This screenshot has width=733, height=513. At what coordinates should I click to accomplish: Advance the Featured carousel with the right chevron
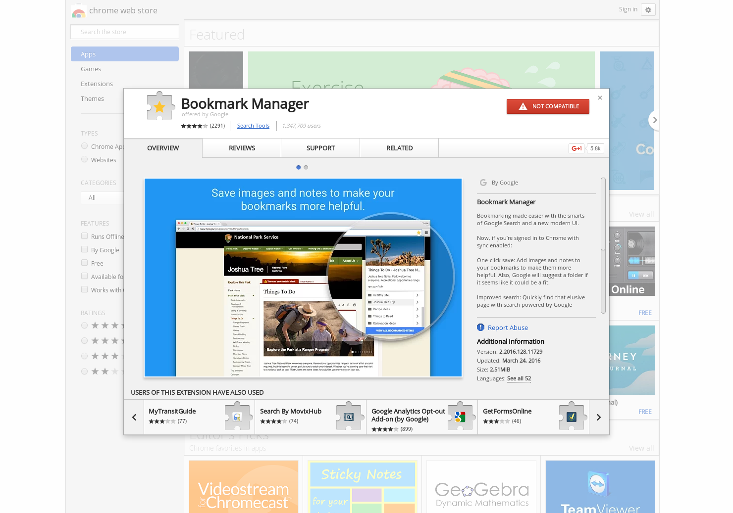click(x=655, y=120)
